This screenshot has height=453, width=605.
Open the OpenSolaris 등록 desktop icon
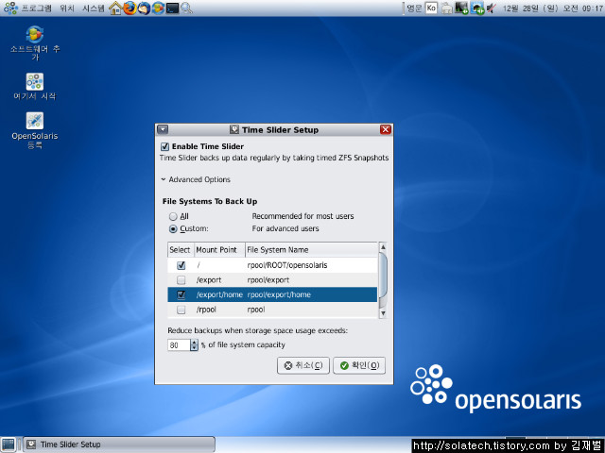pyautogui.click(x=35, y=130)
